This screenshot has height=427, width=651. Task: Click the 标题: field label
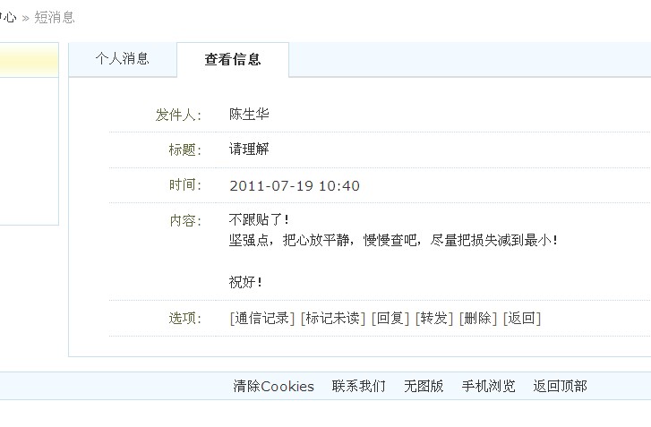point(185,149)
